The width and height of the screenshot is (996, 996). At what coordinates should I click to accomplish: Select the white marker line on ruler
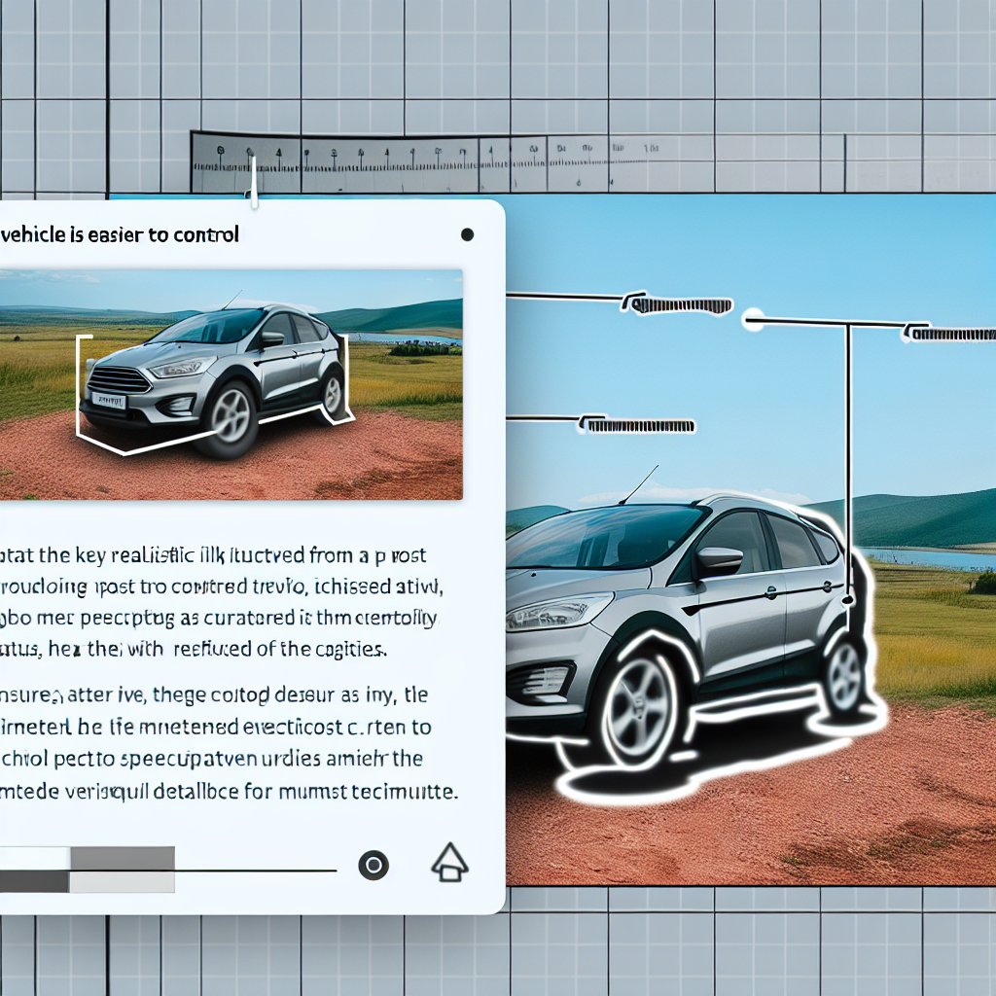pos(254,184)
